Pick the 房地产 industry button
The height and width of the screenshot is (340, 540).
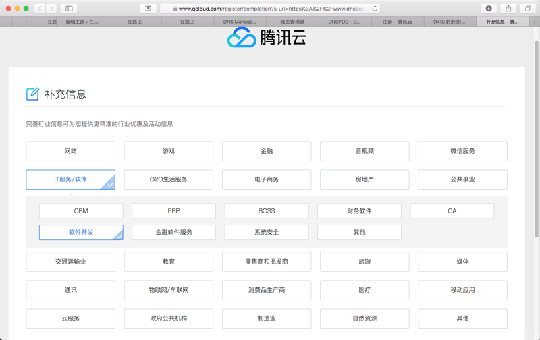point(364,179)
